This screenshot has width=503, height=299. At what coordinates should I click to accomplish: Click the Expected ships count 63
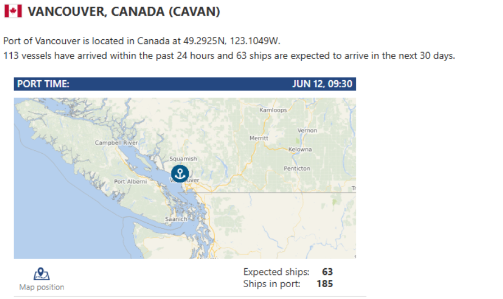(x=328, y=272)
